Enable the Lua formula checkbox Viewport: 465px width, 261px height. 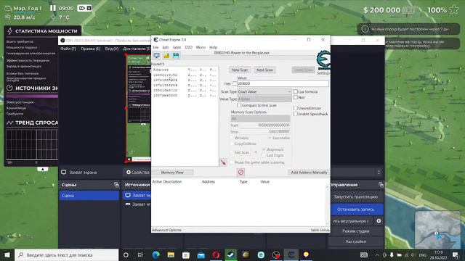(296, 91)
